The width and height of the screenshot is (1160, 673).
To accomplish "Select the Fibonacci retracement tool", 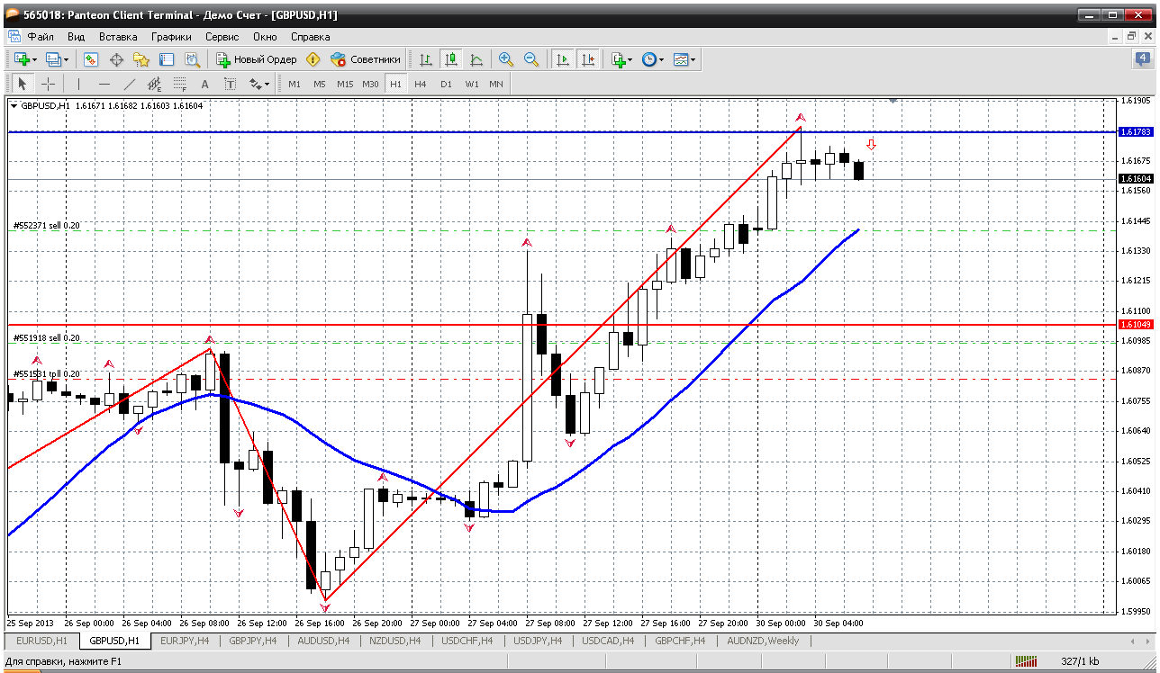I will click(x=179, y=84).
